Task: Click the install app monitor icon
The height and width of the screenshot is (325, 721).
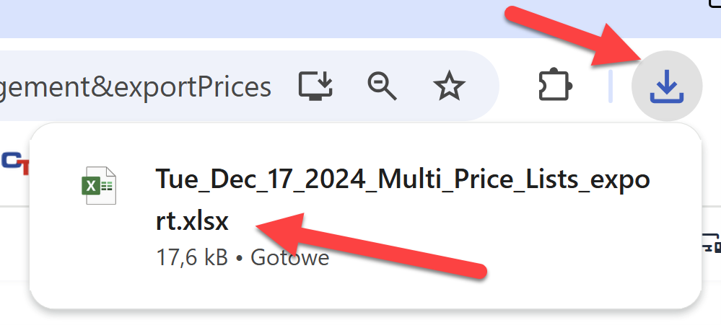Action: pyautogui.click(x=317, y=86)
